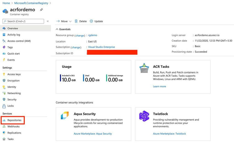The image size is (234, 144).
Task: Open the Access keys key icon
Action: pos(4,74)
